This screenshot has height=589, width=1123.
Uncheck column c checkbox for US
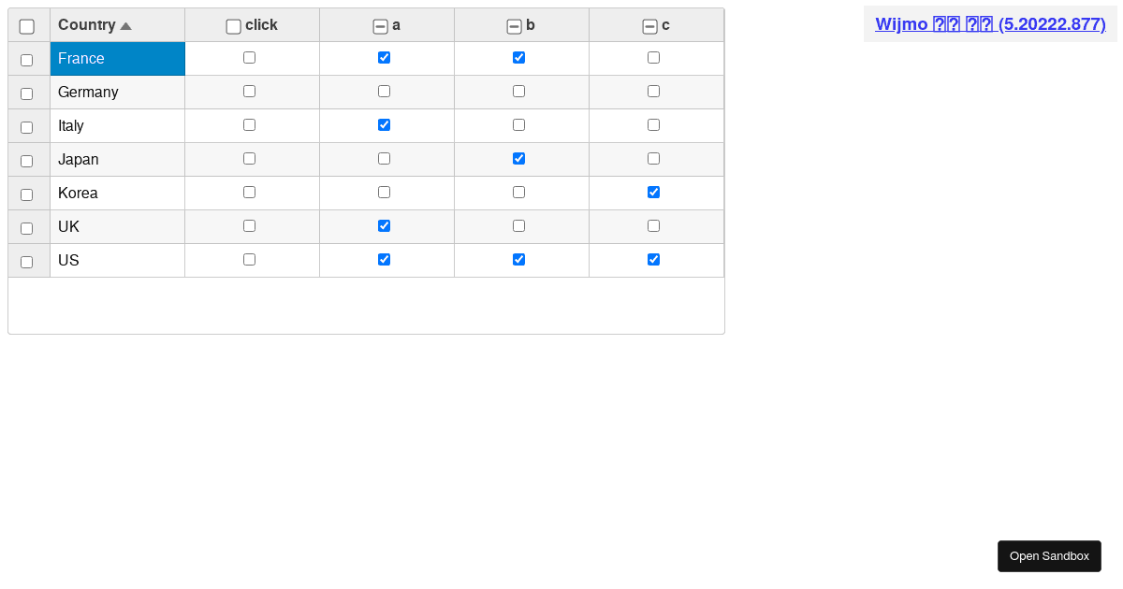pyautogui.click(x=653, y=259)
